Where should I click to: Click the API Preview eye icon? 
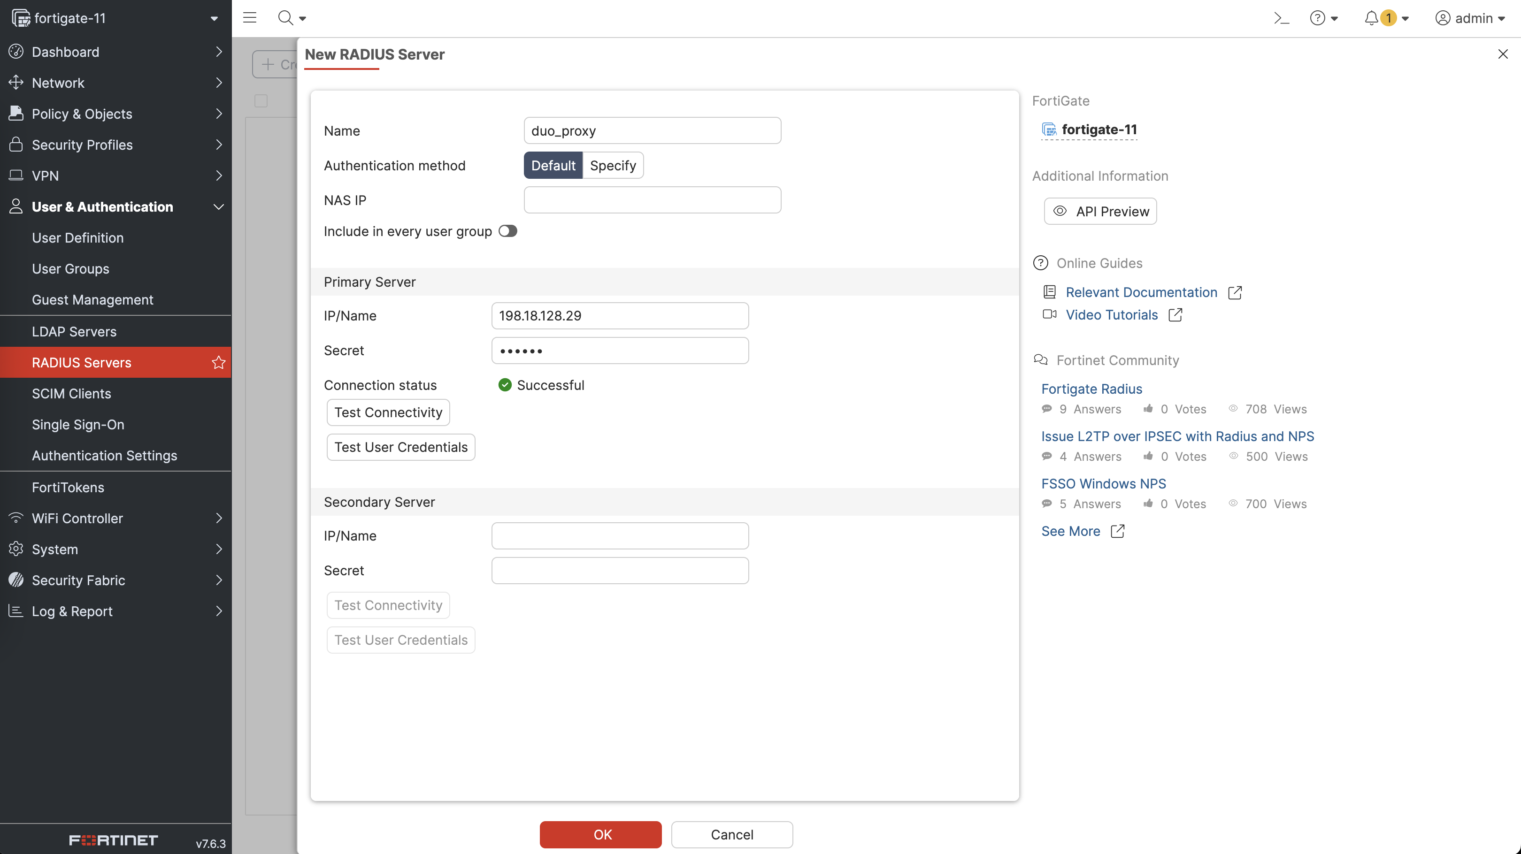pyautogui.click(x=1060, y=211)
